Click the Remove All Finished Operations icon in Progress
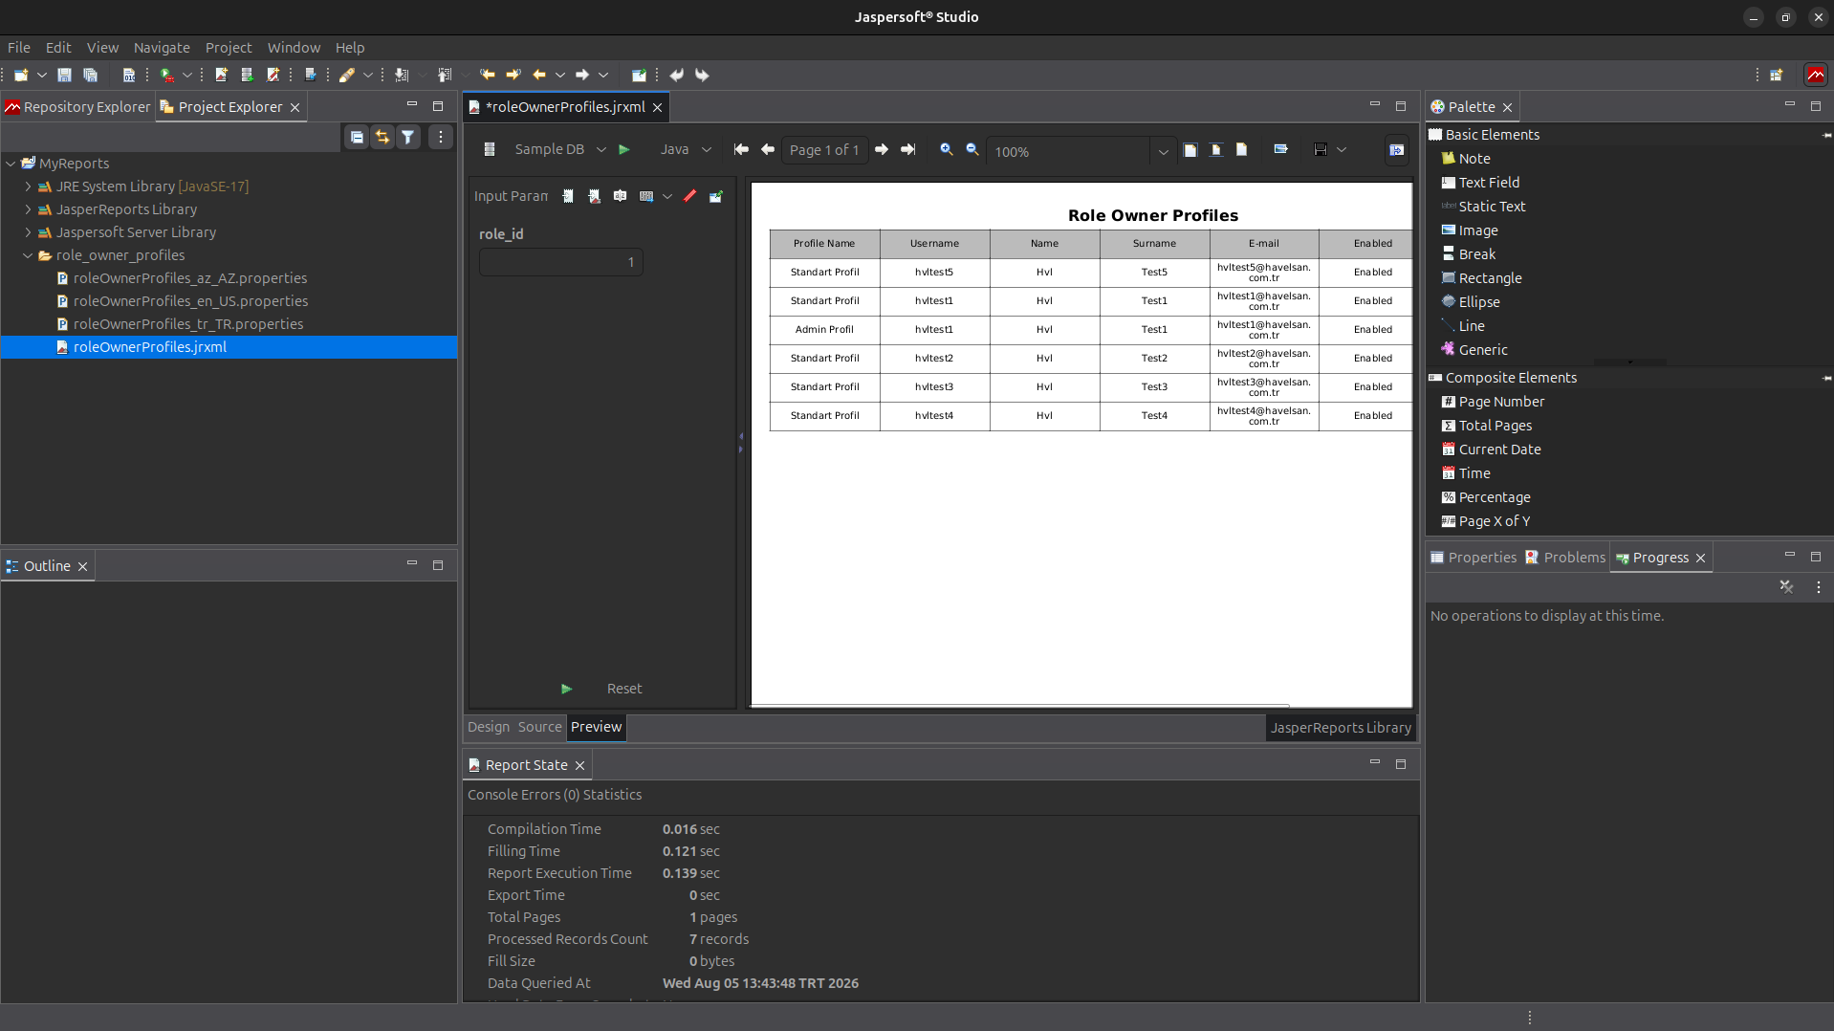 [x=1786, y=587]
